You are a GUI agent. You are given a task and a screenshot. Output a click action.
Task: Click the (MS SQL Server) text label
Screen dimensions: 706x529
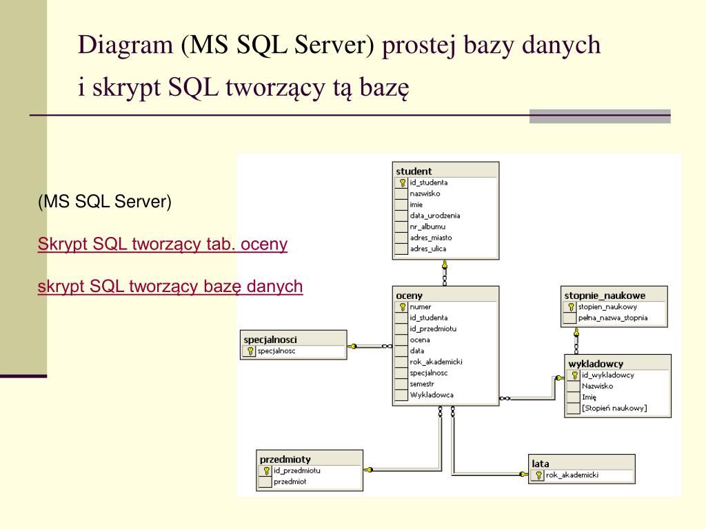tap(105, 202)
